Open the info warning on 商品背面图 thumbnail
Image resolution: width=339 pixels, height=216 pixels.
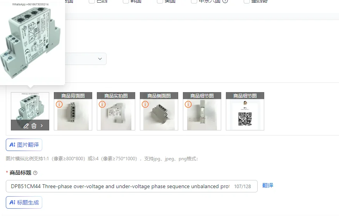59,105
